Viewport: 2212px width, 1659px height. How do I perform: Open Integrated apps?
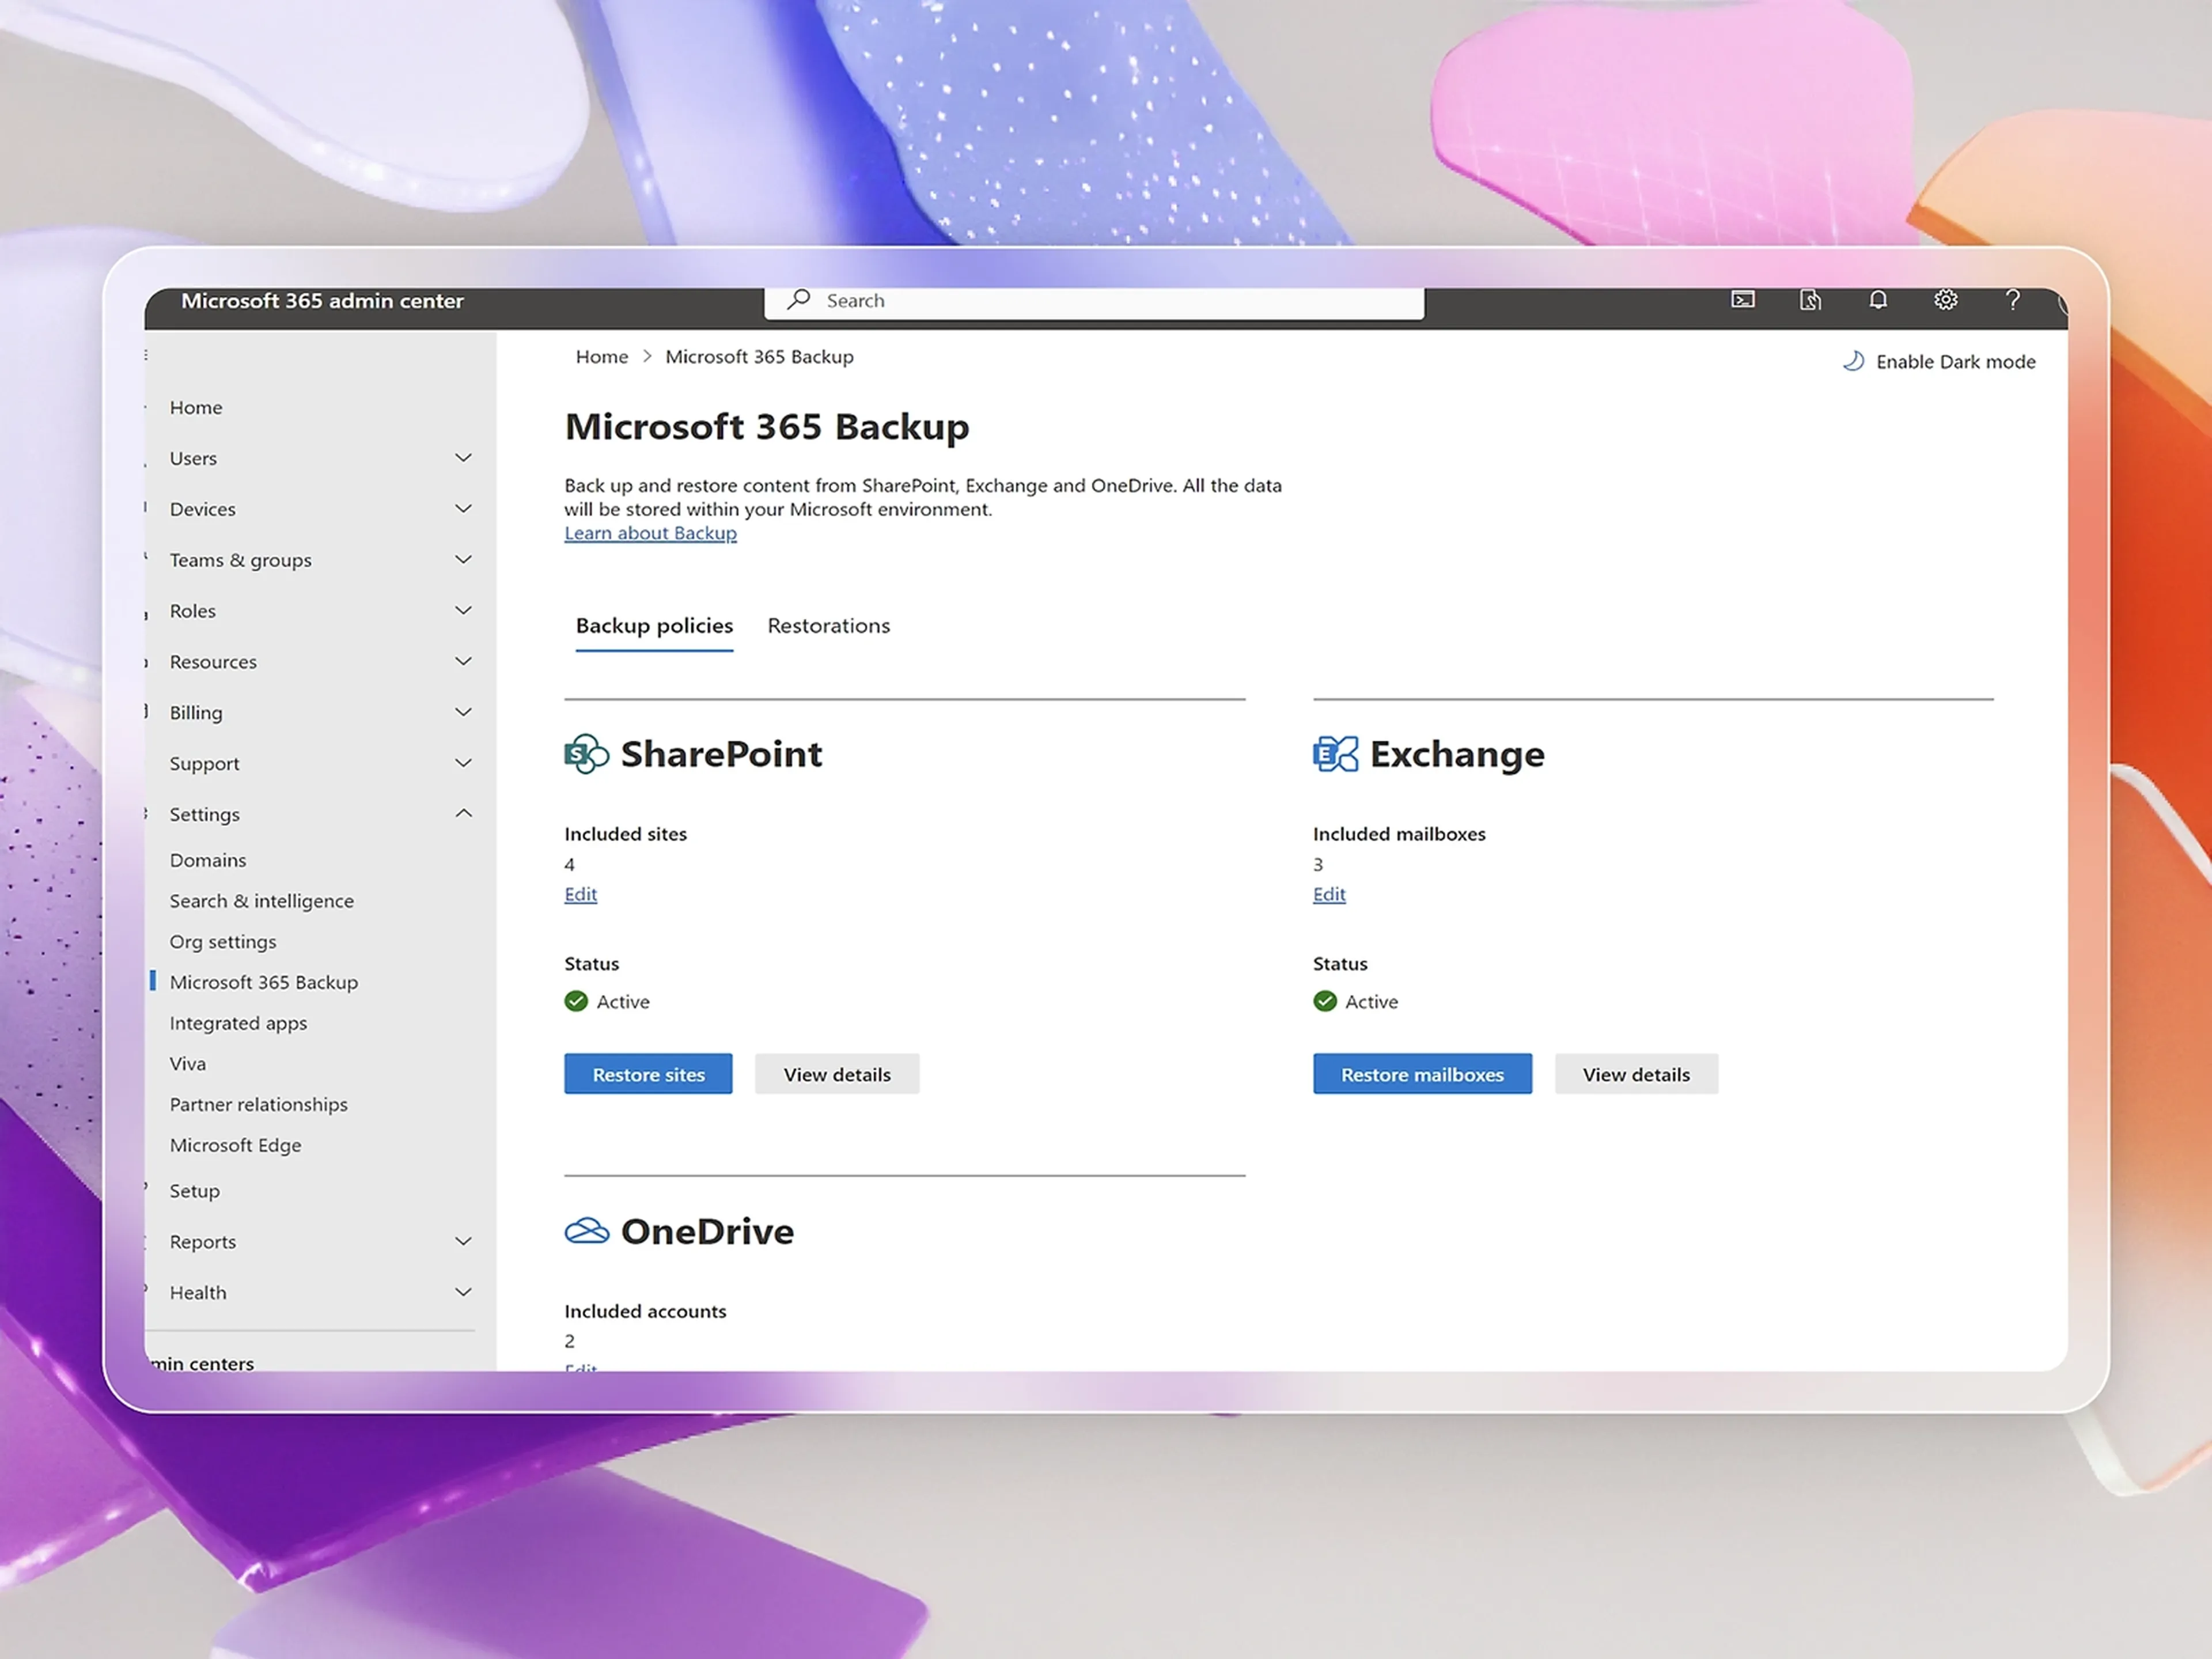tap(238, 1023)
